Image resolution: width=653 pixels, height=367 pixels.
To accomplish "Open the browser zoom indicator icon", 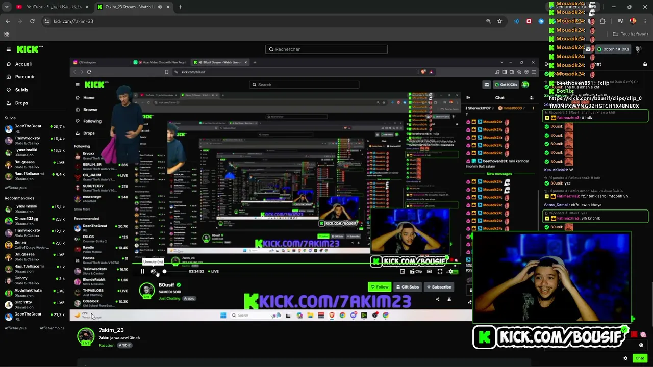I will point(489,21).
